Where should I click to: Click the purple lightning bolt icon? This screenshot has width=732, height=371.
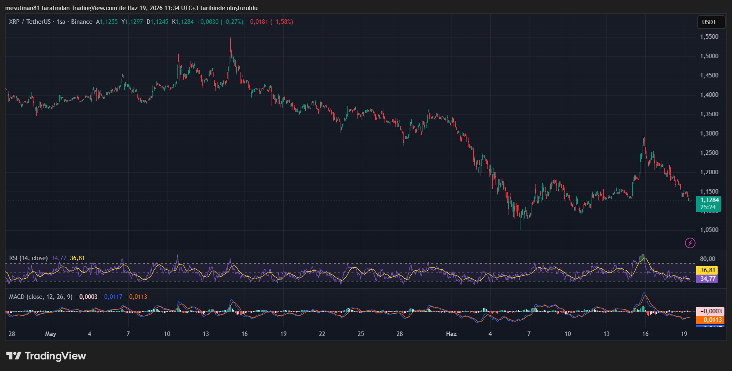coord(690,243)
